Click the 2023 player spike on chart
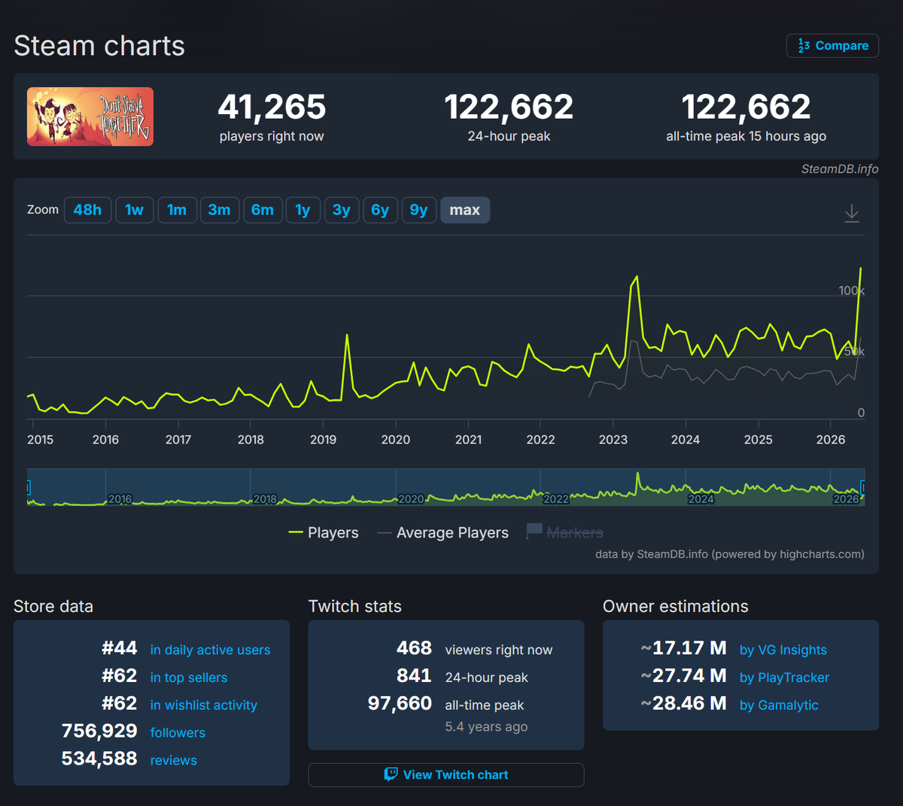The height and width of the screenshot is (806, 903). tap(637, 277)
